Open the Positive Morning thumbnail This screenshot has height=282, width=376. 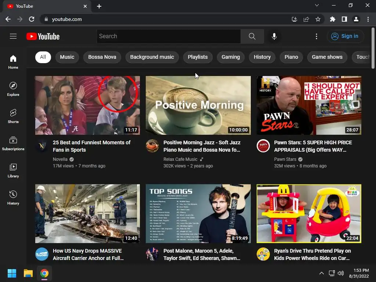[198, 105]
